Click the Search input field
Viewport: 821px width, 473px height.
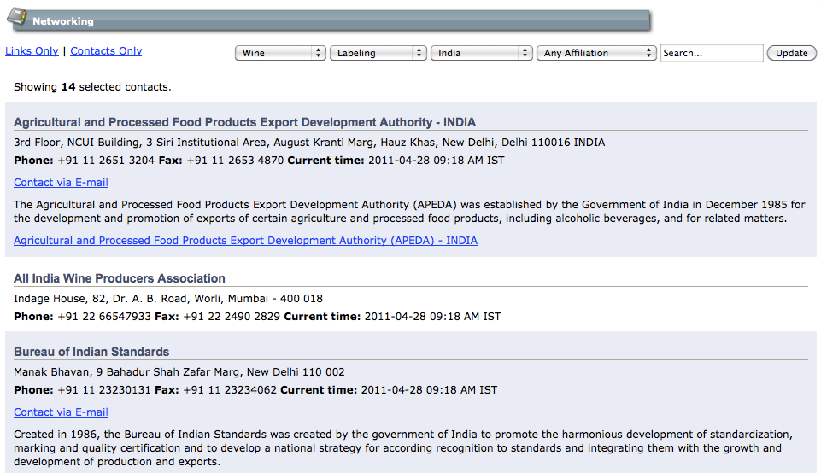(x=712, y=53)
